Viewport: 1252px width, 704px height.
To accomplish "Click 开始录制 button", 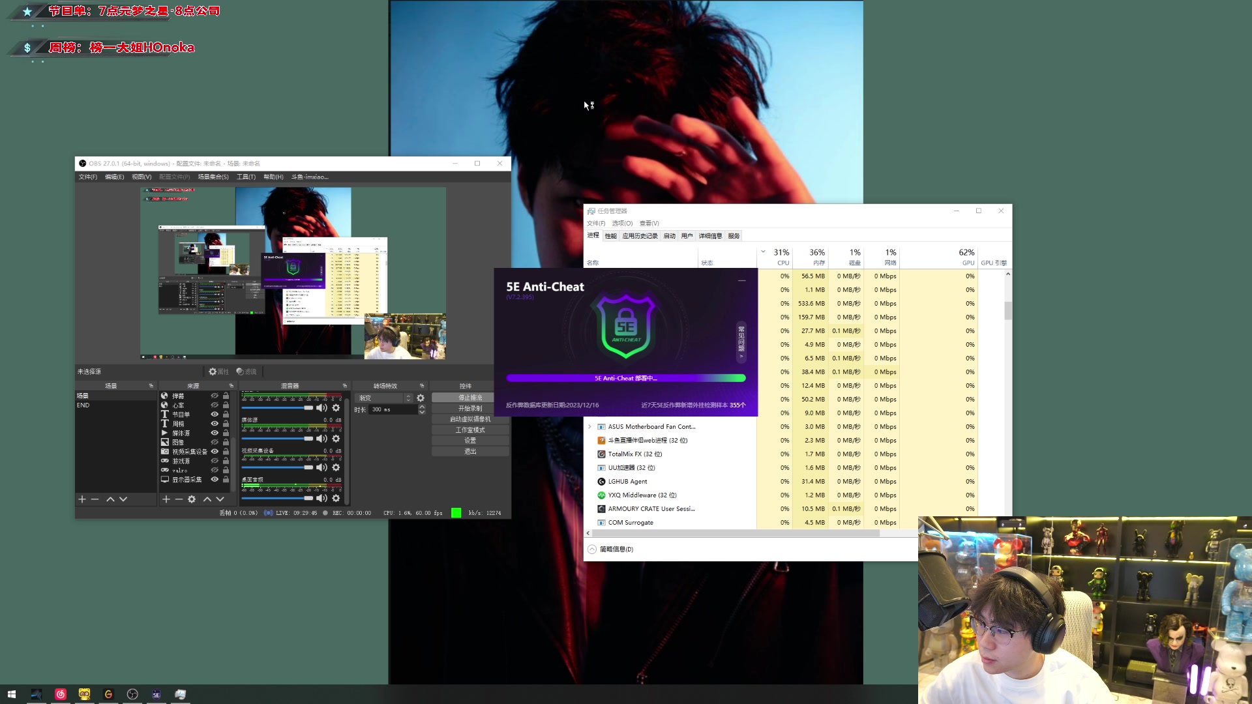I will (469, 409).
